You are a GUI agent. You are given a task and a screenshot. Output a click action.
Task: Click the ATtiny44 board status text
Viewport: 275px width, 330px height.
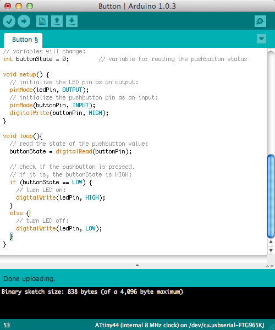179,325
